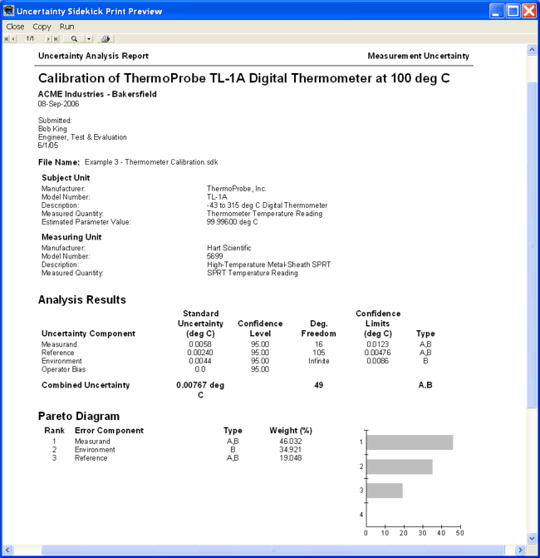Click the model number '5699'
Viewport: 540px width, 558px height.
click(214, 256)
